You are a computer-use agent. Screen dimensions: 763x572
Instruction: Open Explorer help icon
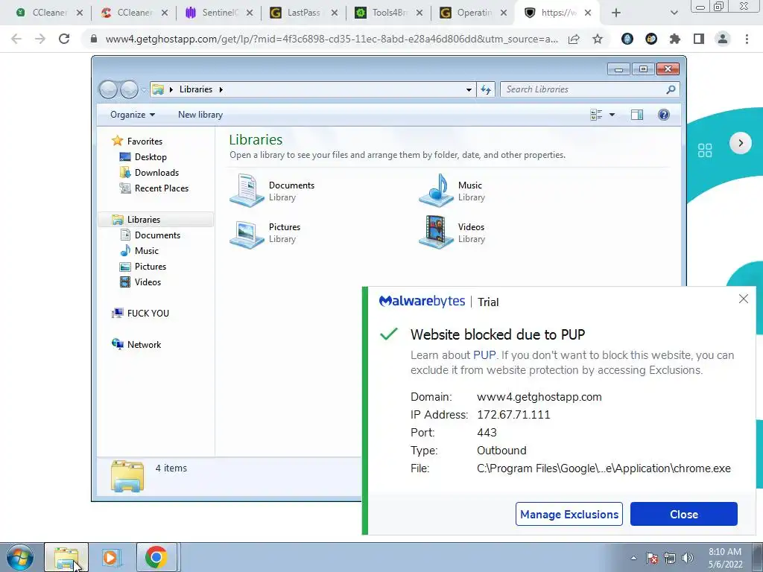tap(664, 115)
